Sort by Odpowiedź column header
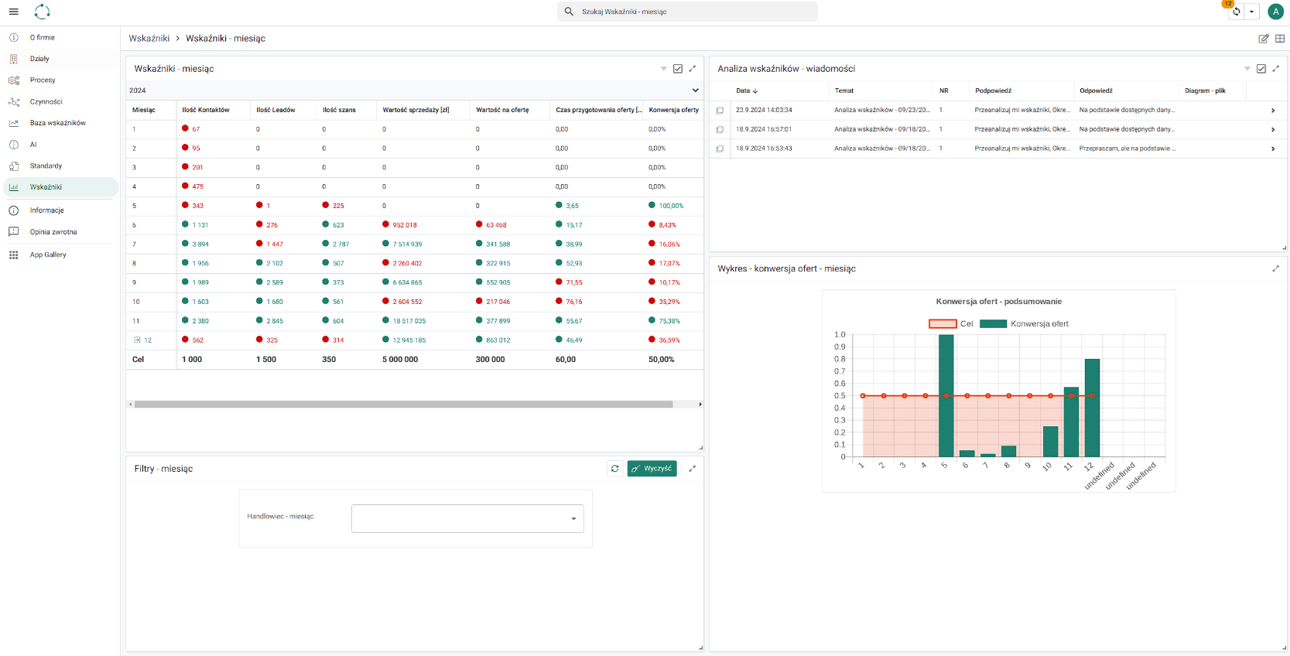Screen dimensions: 1290x656 (x=1096, y=91)
